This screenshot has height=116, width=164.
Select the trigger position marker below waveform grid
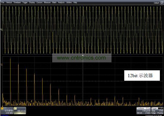point(83,55)
